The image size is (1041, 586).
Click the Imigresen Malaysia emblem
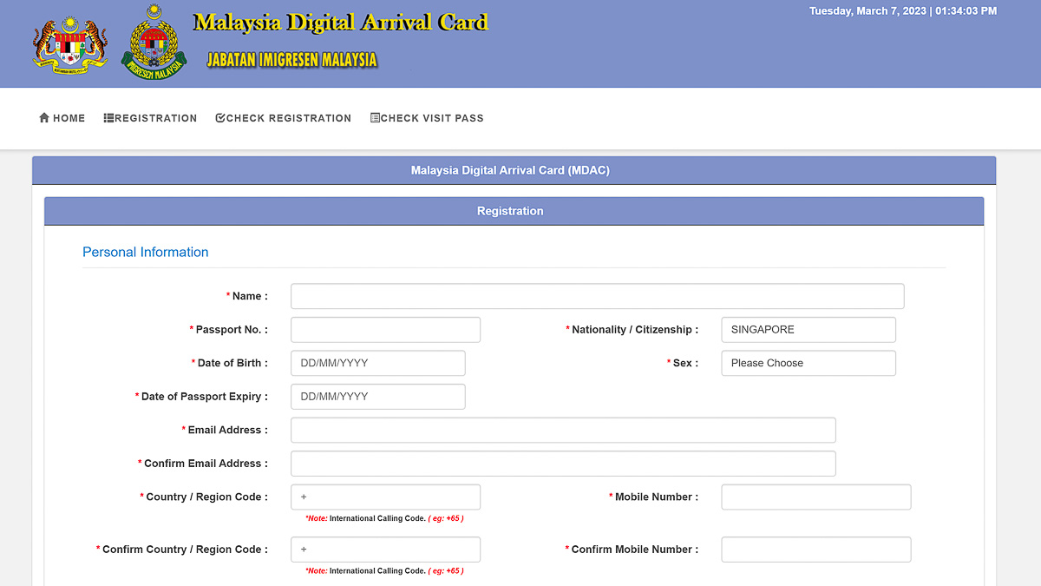(154, 43)
